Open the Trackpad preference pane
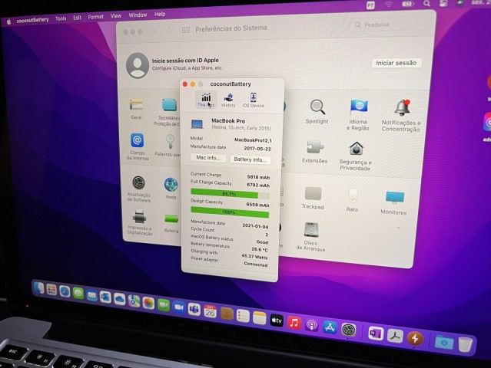The height and width of the screenshot is (368, 491). tap(313, 198)
